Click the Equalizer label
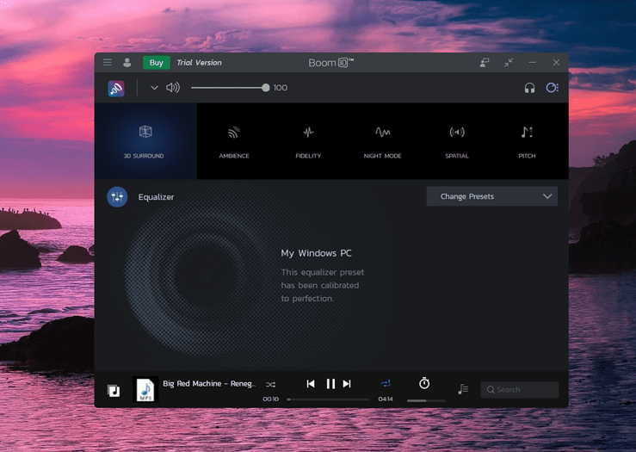Viewport: 636px width, 452px height. 156,197
